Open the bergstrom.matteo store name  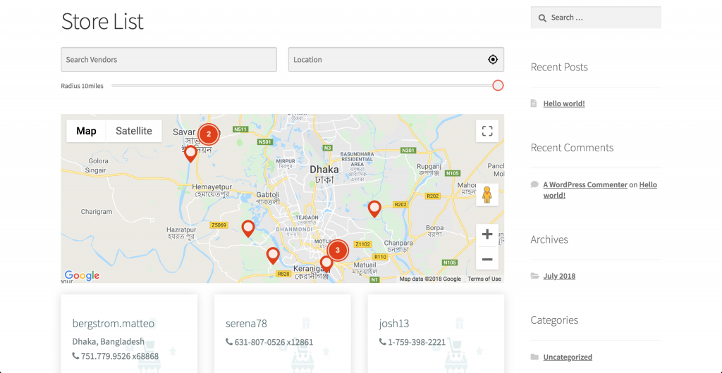coord(114,324)
